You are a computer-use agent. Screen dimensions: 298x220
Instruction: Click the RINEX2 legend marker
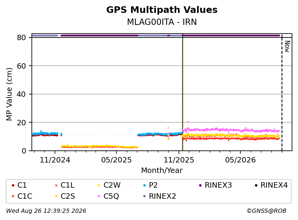click(x=144, y=196)
